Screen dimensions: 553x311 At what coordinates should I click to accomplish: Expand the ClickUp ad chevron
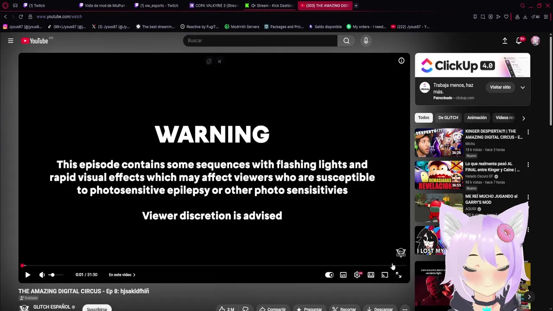coord(523,87)
